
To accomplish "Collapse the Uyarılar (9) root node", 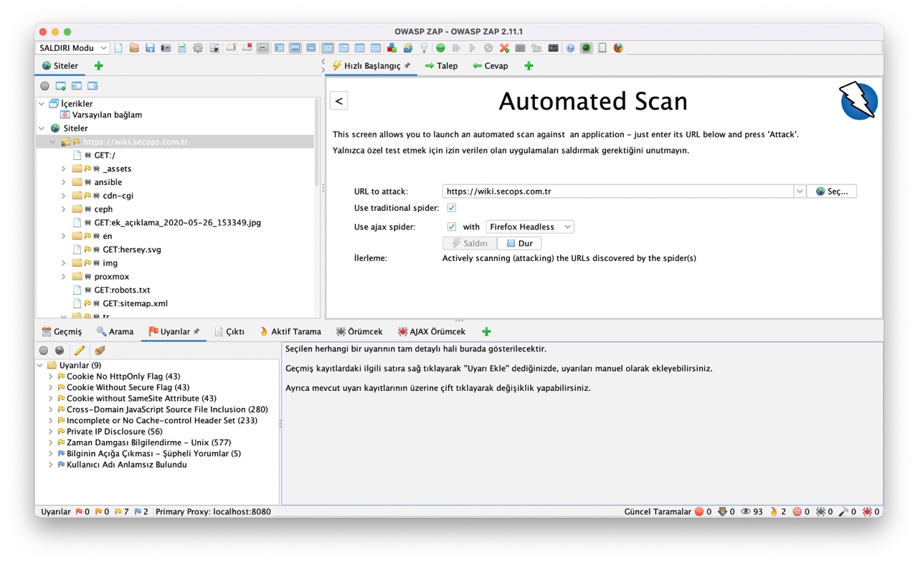I will pos(41,366).
